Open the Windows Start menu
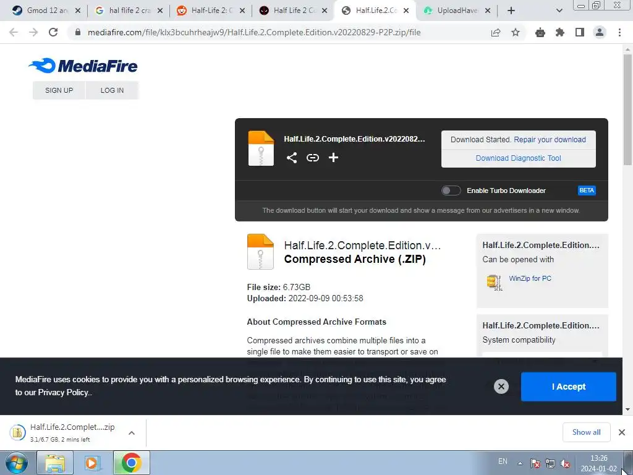633x475 pixels. coord(15,463)
